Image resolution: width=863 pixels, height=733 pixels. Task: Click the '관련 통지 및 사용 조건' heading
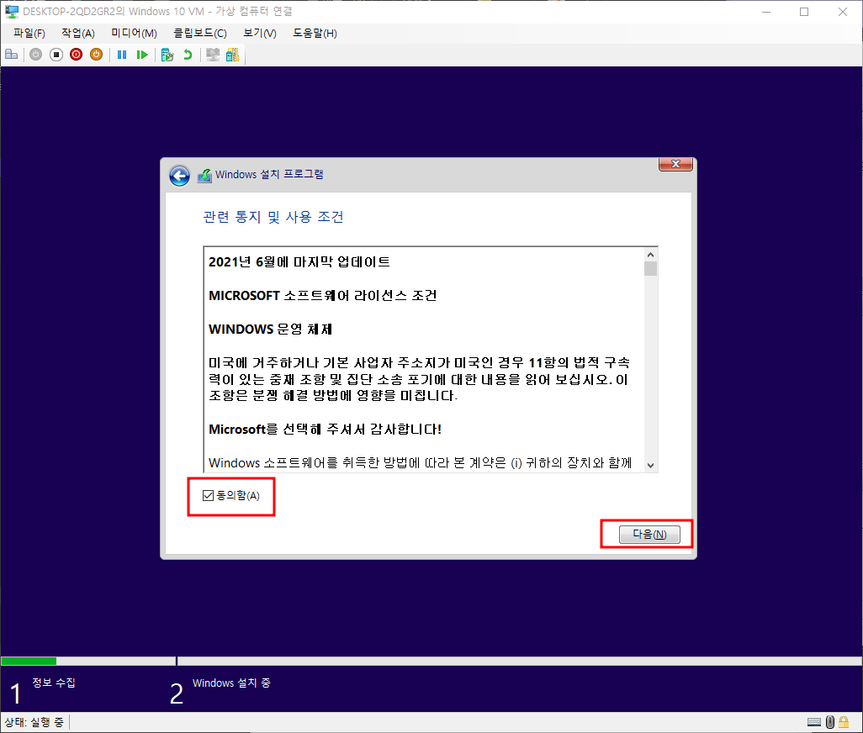273,217
